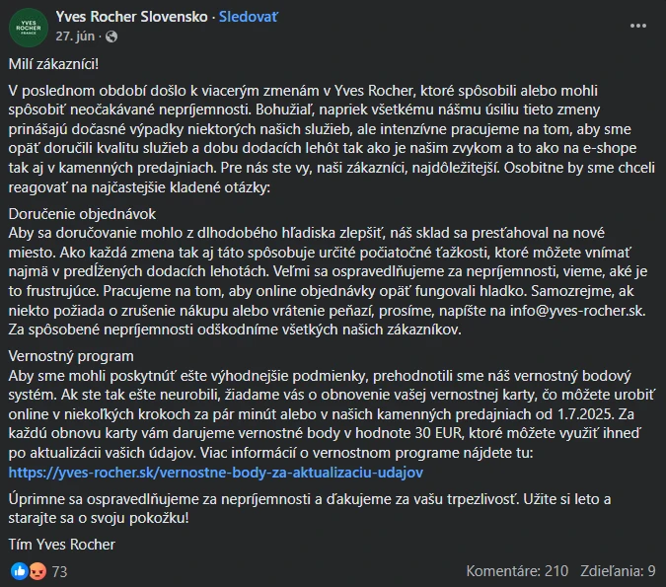Click the Tím Yves Rocher signature

[x=61, y=544]
